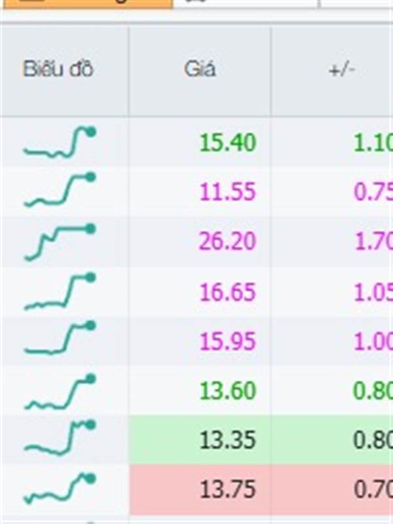Select the green price 13.60

(227, 391)
